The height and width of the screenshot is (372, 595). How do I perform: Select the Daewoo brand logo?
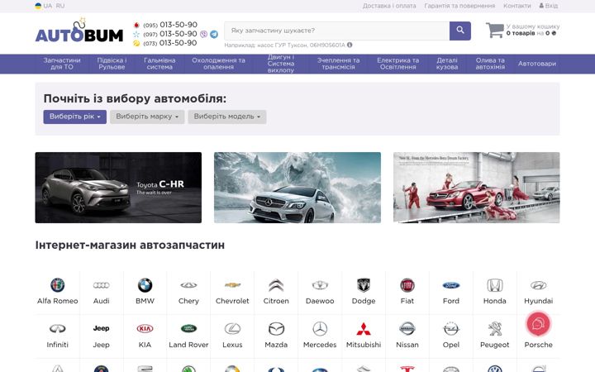point(320,285)
